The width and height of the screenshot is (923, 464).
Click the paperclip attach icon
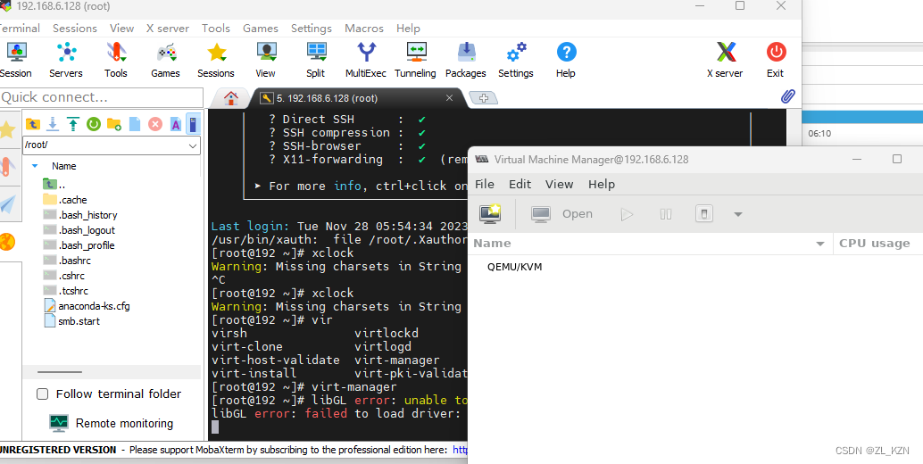click(x=787, y=96)
